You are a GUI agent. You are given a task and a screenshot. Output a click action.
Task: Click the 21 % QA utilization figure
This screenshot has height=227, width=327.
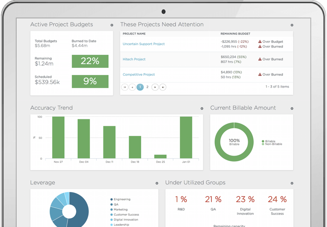[x=213, y=199]
